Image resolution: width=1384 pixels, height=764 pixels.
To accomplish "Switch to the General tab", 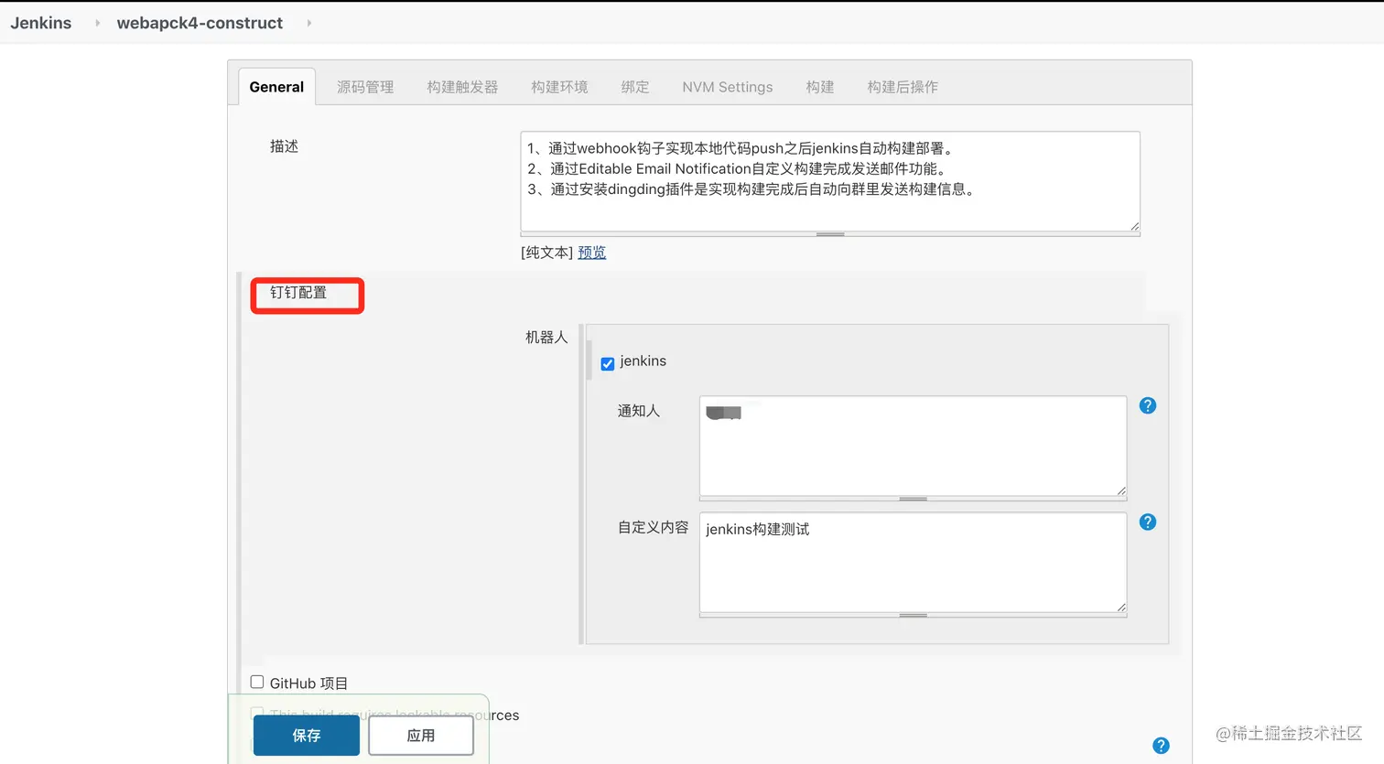I will click(276, 87).
